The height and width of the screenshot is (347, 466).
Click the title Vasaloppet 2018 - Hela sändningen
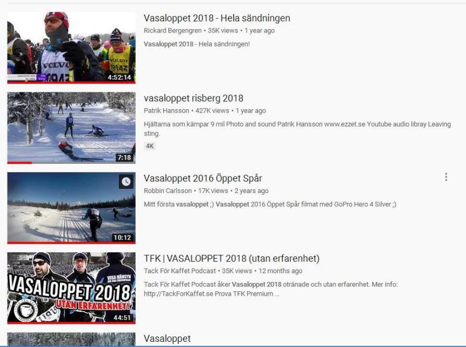pyautogui.click(x=217, y=18)
